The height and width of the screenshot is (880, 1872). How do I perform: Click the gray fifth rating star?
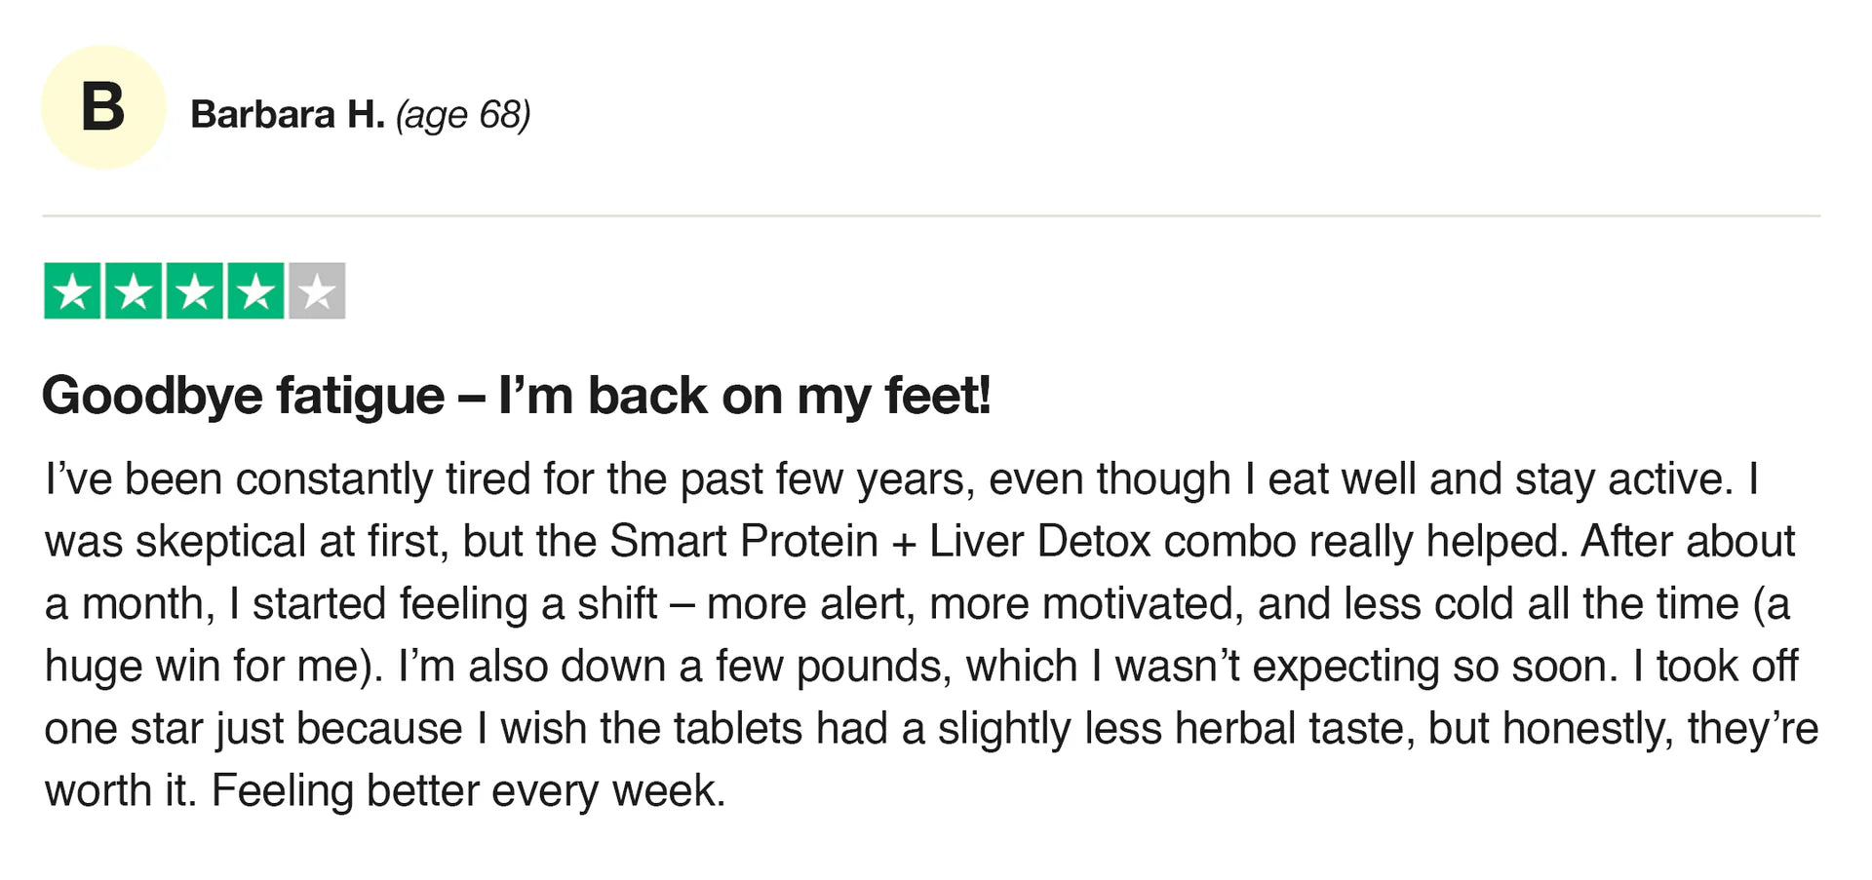tap(317, 290)
